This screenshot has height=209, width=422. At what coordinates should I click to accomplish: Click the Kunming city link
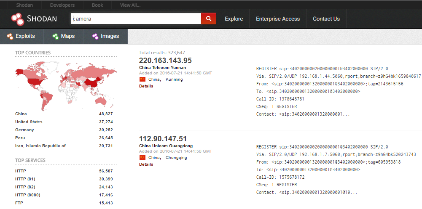tap(174, 79)
